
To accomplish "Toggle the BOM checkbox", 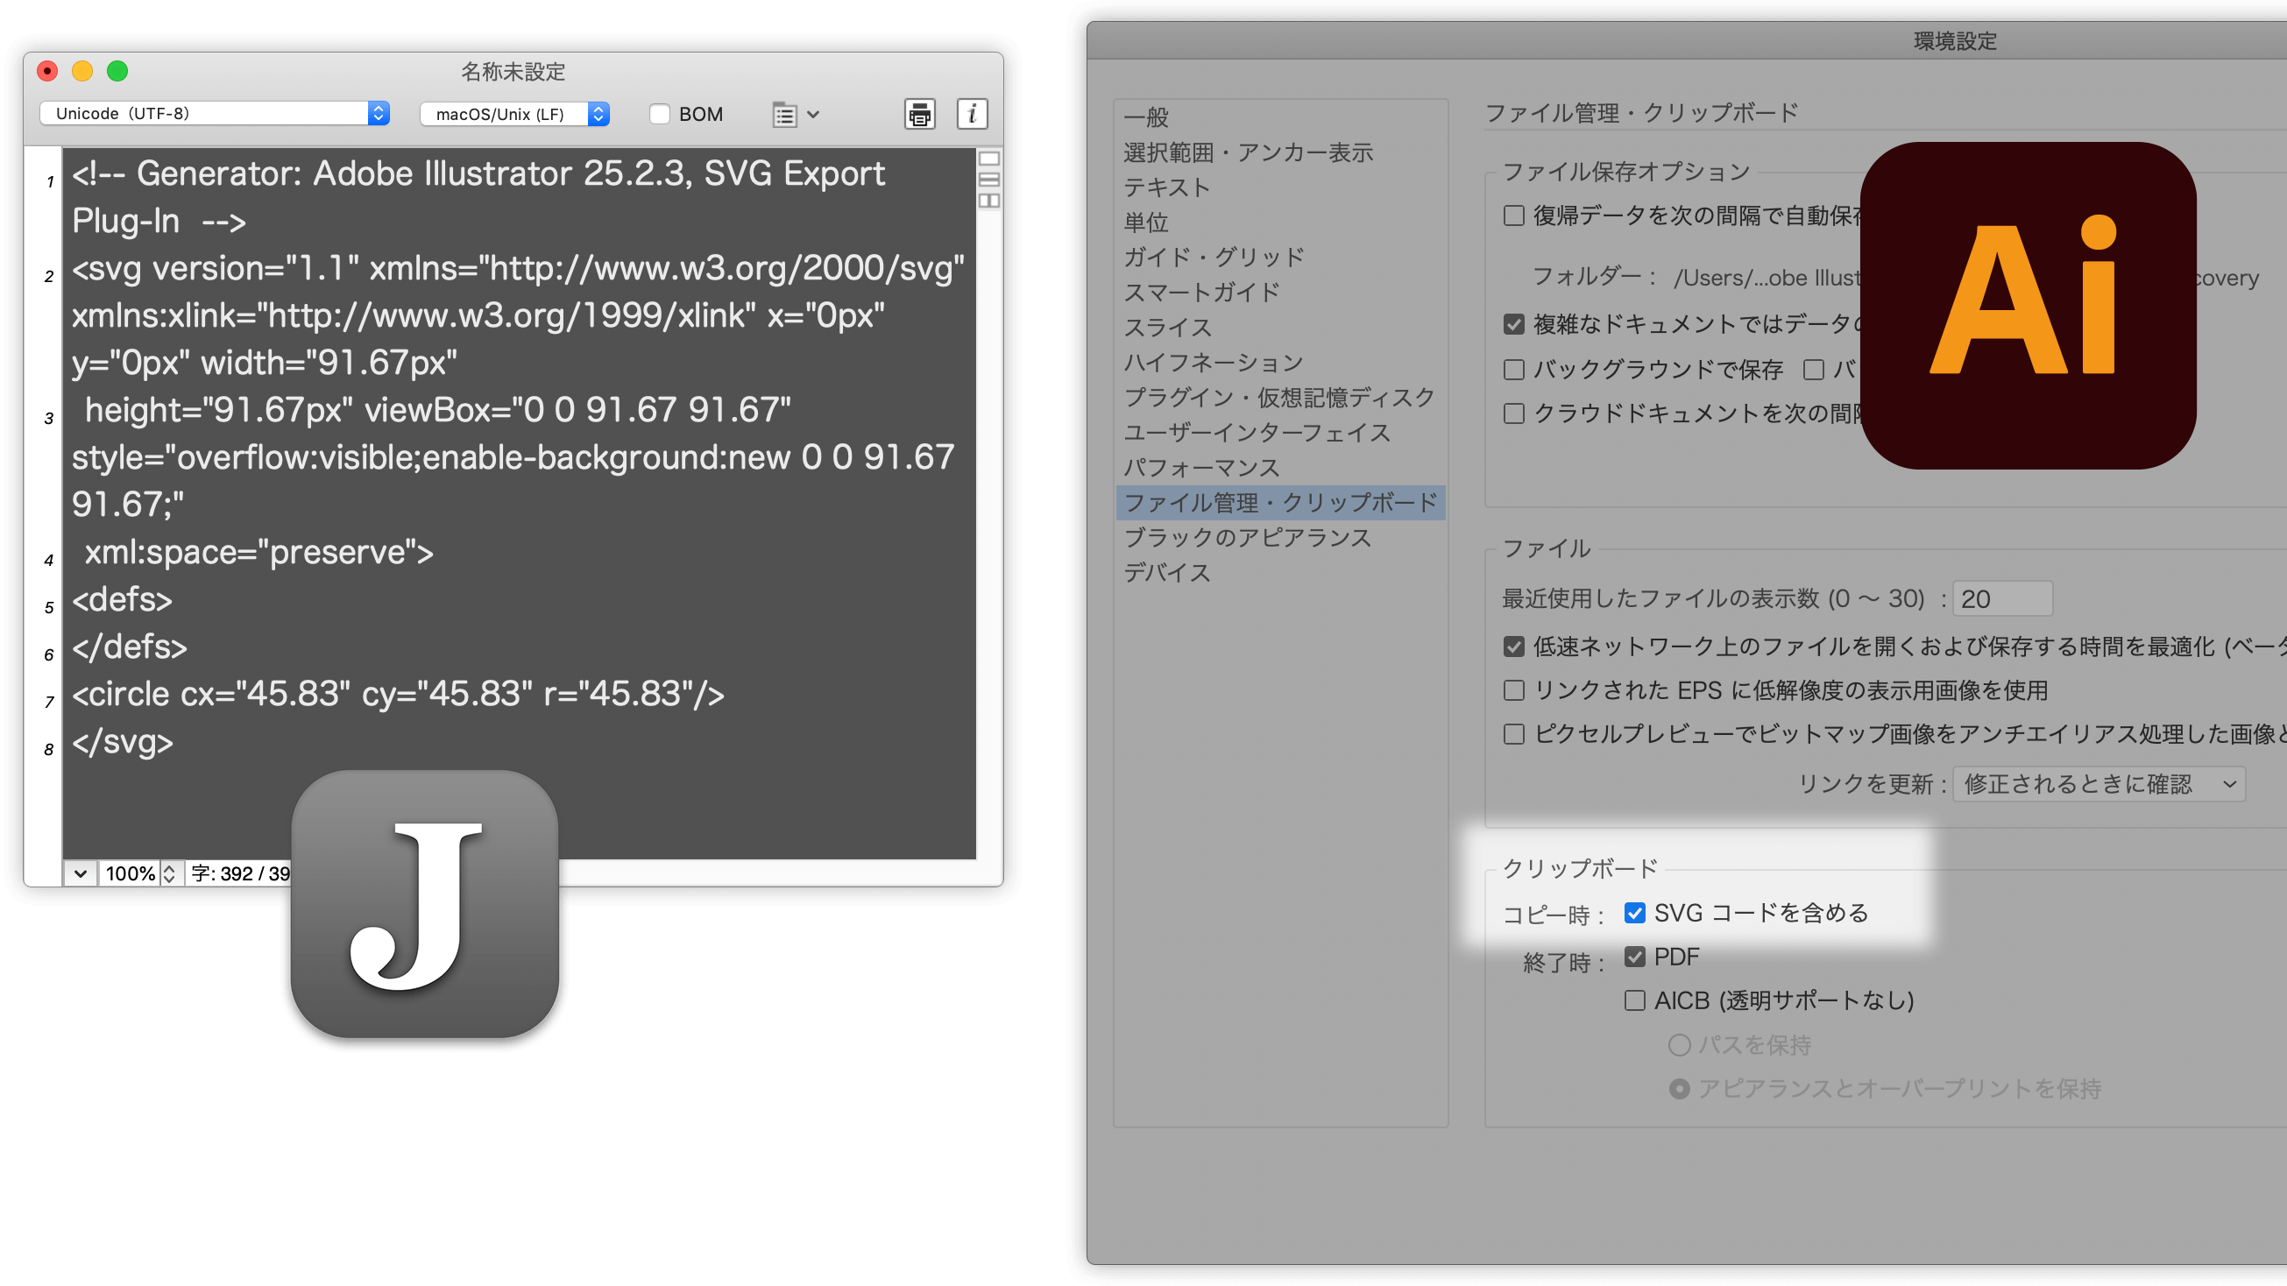I will coord(660,114).
